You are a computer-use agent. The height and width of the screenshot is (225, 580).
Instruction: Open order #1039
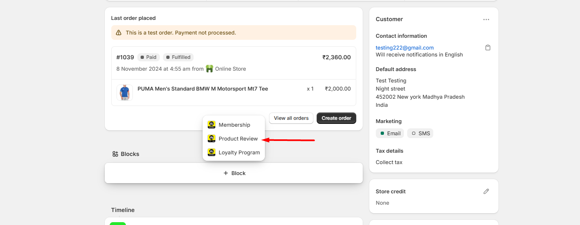[x=125, y=57]
